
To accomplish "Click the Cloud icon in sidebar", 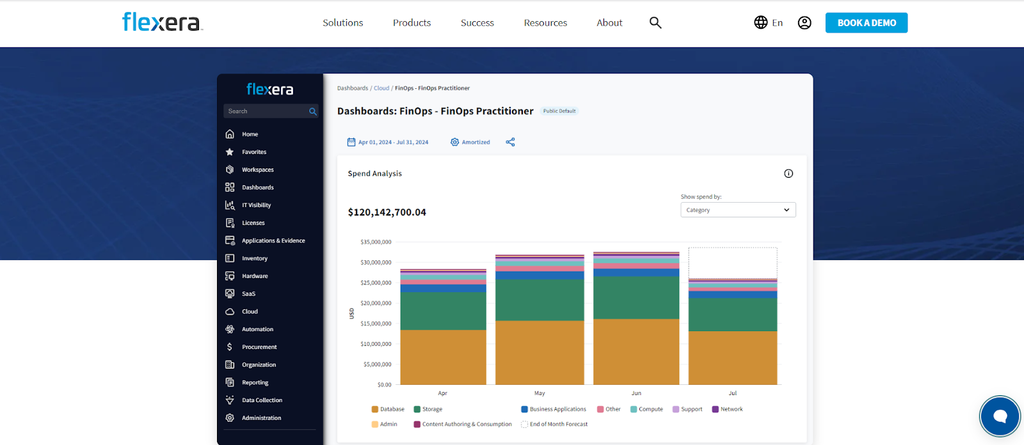I will [230, 311].
